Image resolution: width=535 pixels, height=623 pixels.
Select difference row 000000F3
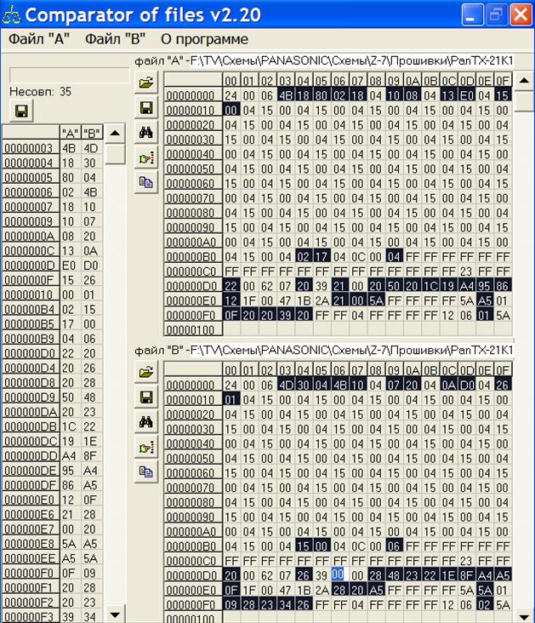tap(52, 617)
